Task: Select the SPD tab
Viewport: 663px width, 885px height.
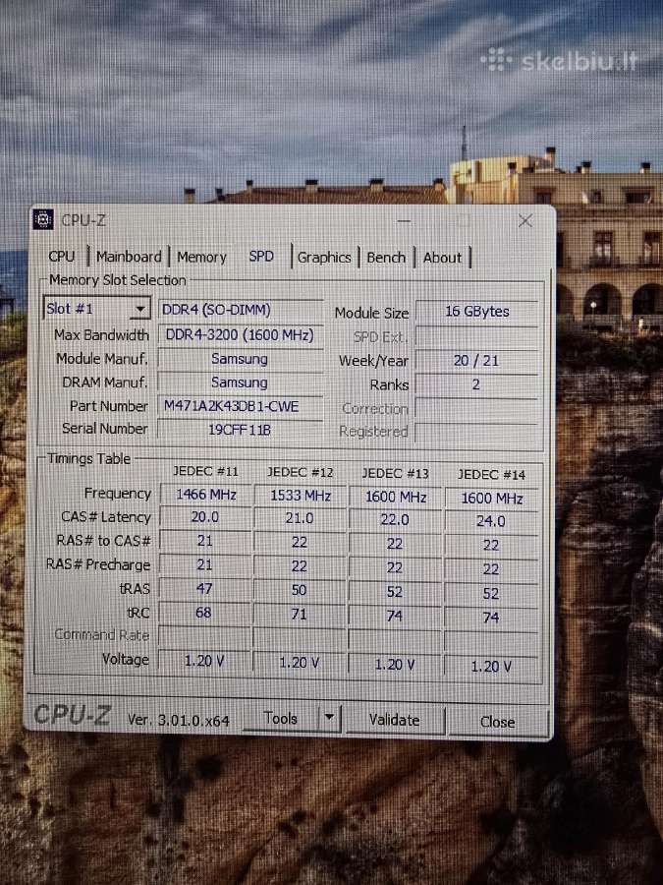Action: tap(261, 257)
